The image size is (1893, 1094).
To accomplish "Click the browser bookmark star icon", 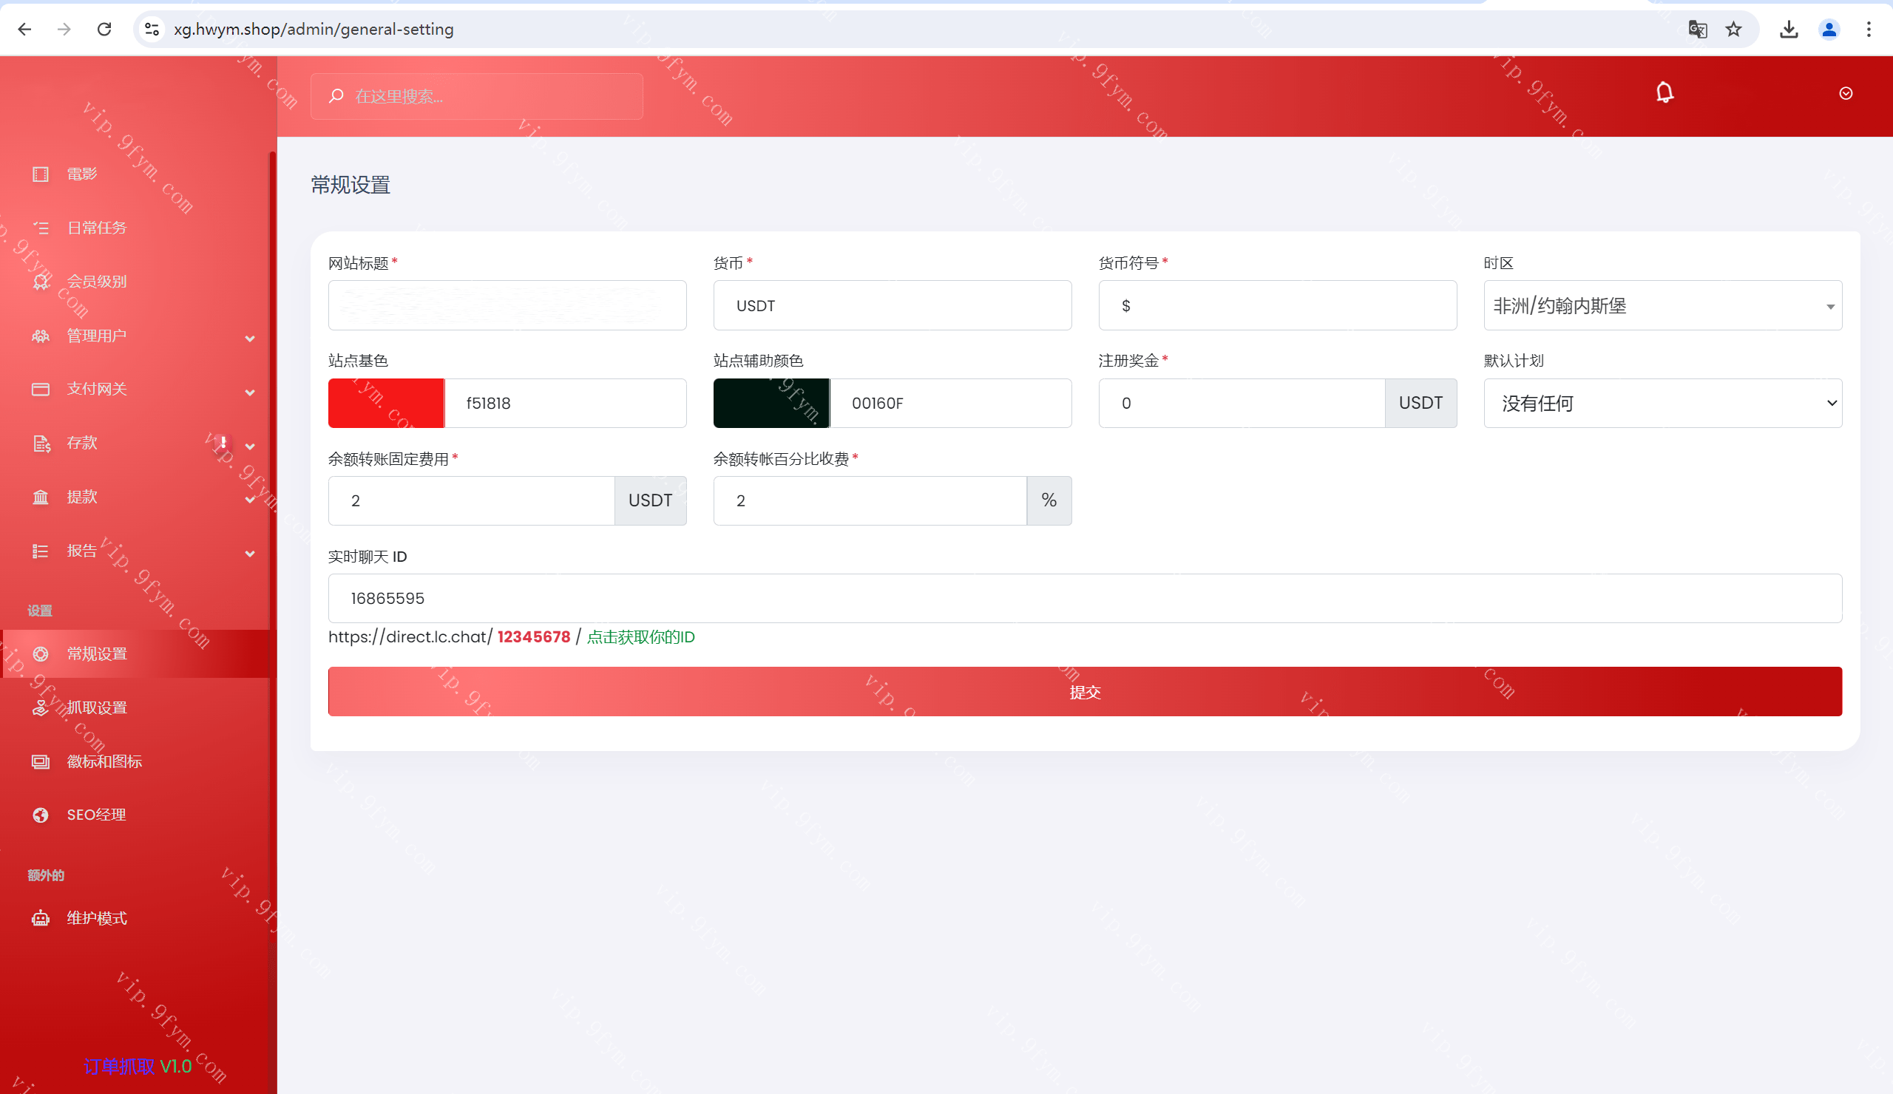I will point(1733,30).
